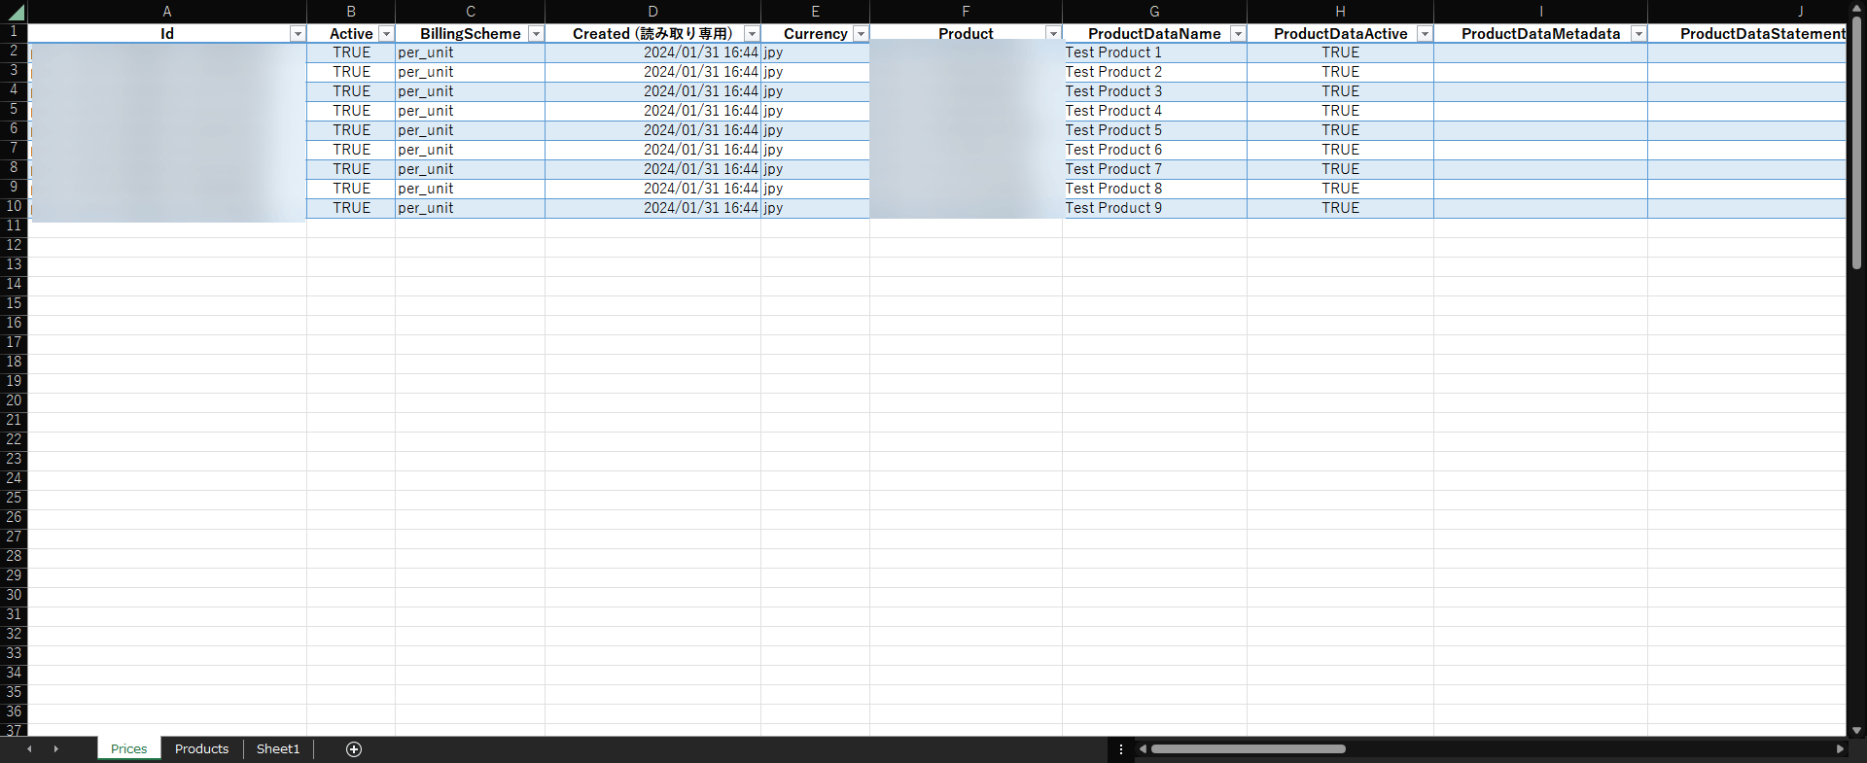Viewport: 1867px width, 763px height.
Task: Select row 11 header
Action: [14, 226]
